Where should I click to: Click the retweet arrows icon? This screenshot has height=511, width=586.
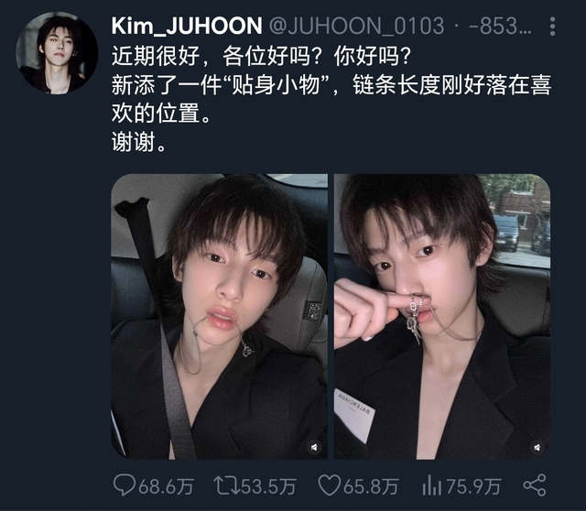[x=227, y=485]
